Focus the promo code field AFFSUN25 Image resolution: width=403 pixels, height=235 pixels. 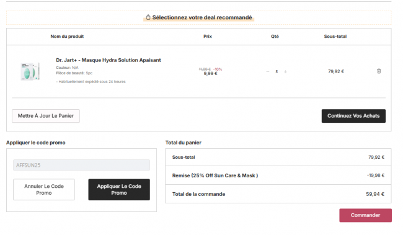coord(81,165)
